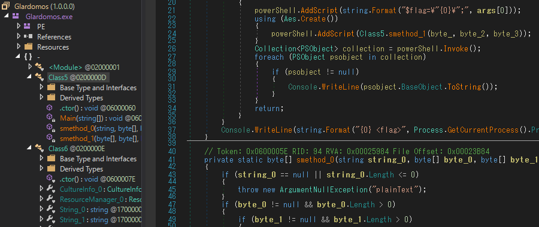Expand the String_0 property node
Image resolution: width=539 pixels, height=227 pixels.
click(41, 209)
